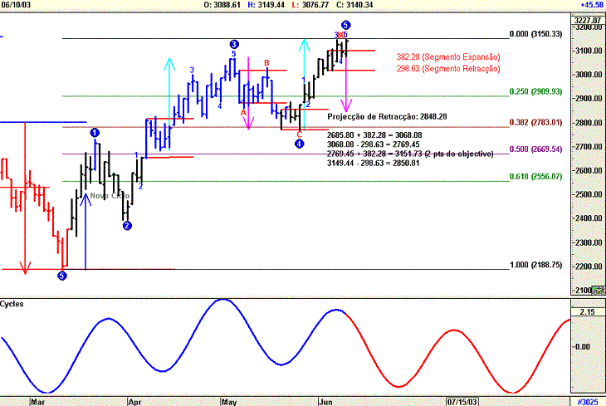This screenshot has height=406, width=606.
Task: Click the Cycles indicator title
Action: pyautogui.click(x=12, y=304)
